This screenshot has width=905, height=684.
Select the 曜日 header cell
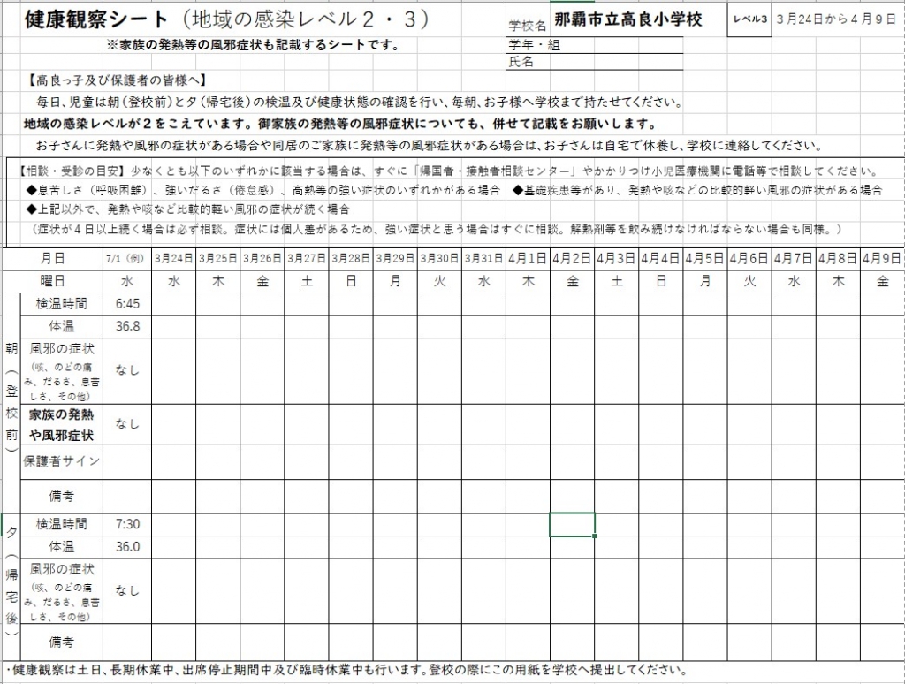pyautogui.click(x=52, y=281)
